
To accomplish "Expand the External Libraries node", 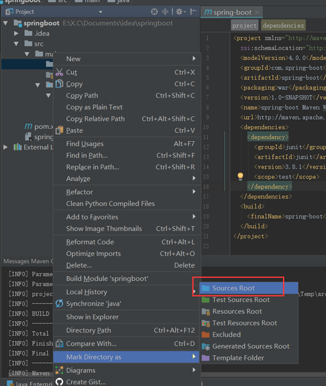I will (x=5, y=147).
